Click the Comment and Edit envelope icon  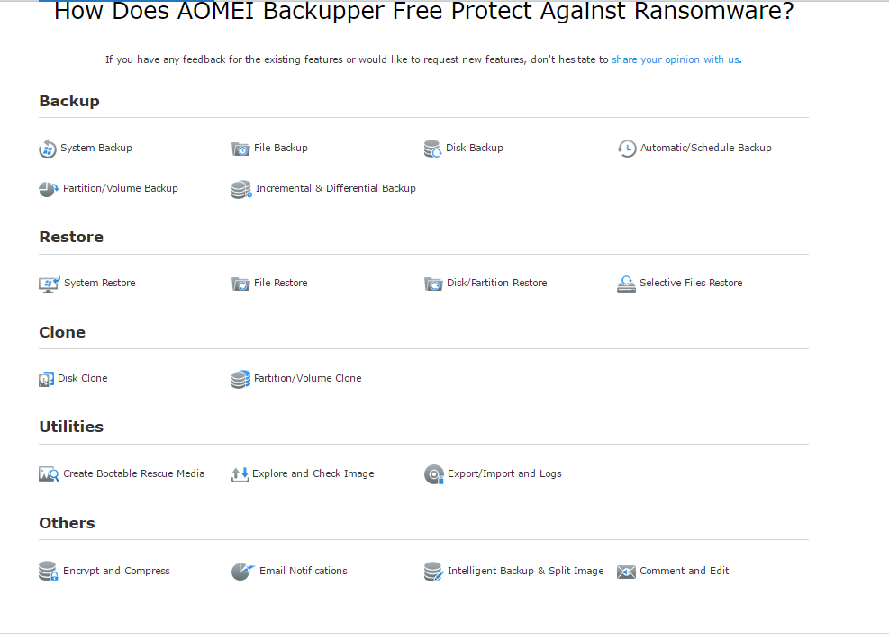tap(626, 572)
